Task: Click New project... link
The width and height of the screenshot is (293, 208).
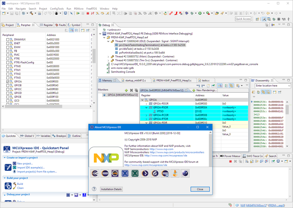Action: click(x=25, y=164)
